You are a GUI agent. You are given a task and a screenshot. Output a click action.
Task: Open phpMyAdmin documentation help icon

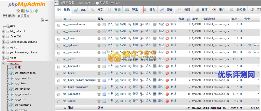(x=27, y=11)
